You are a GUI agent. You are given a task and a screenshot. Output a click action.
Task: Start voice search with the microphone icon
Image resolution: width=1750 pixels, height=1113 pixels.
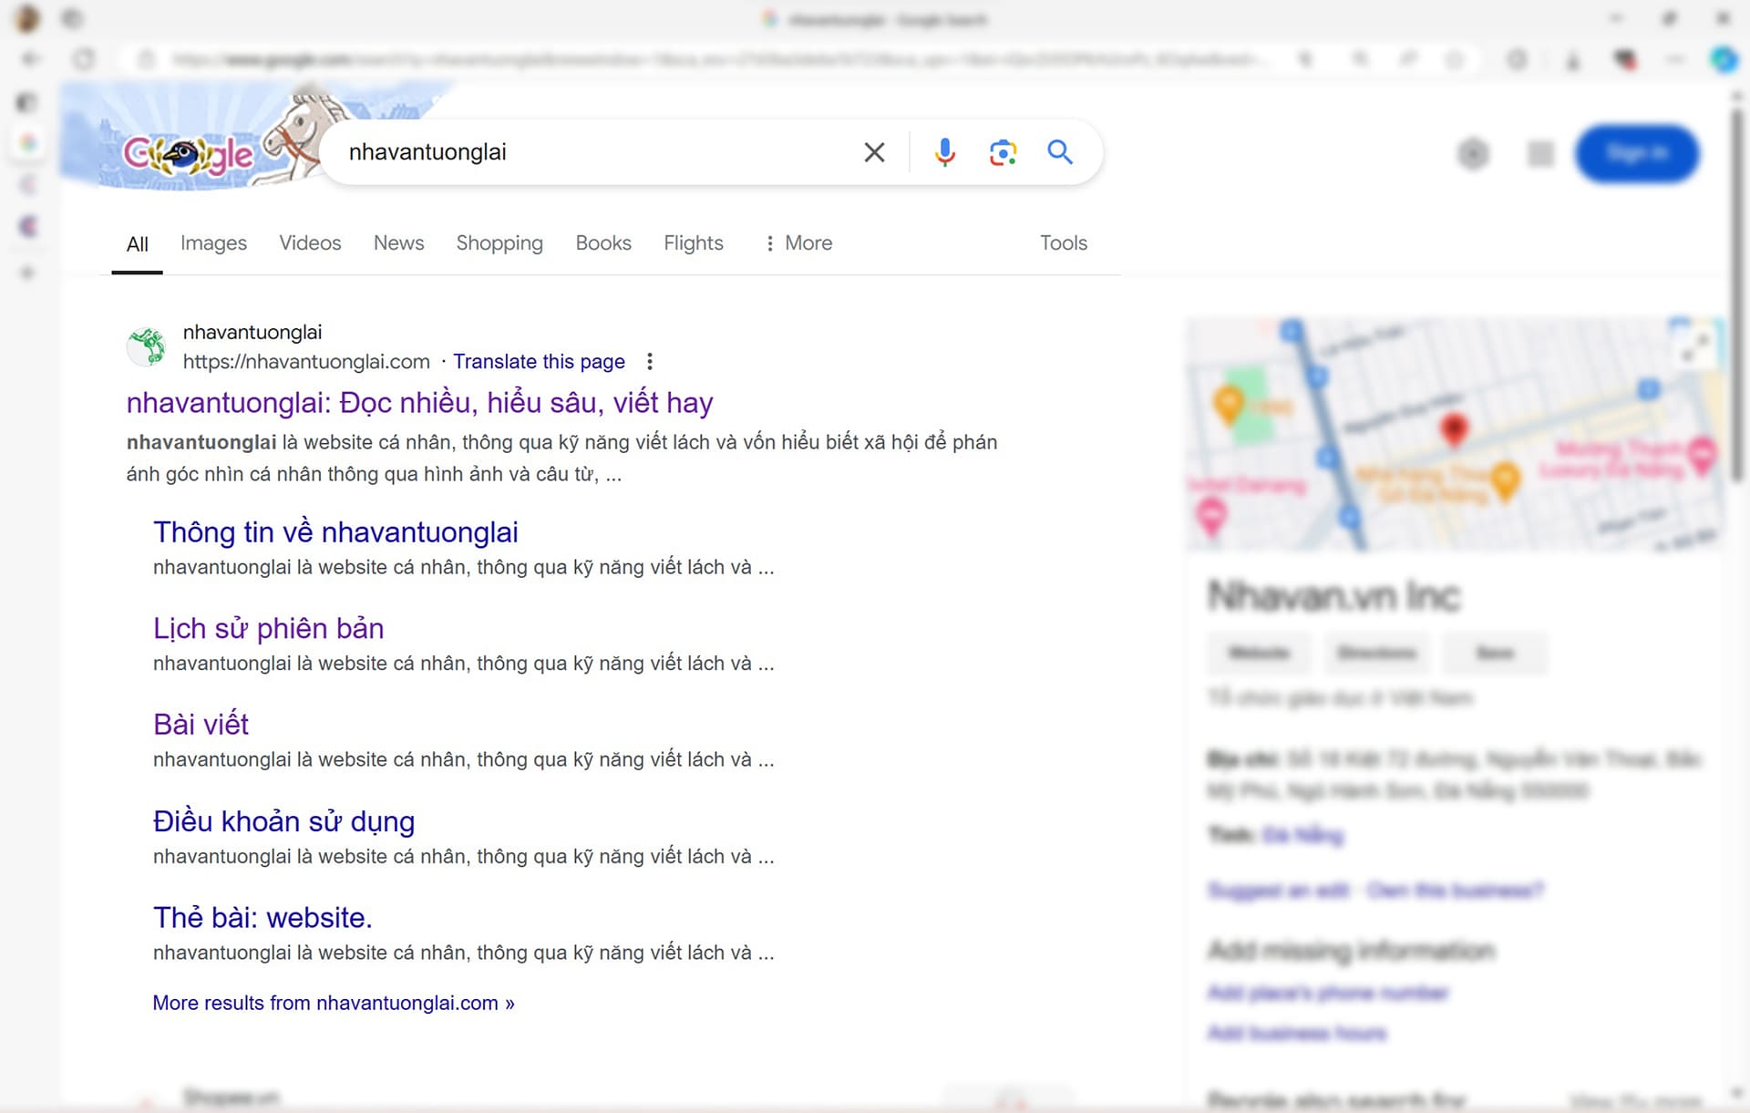[945, 152]
